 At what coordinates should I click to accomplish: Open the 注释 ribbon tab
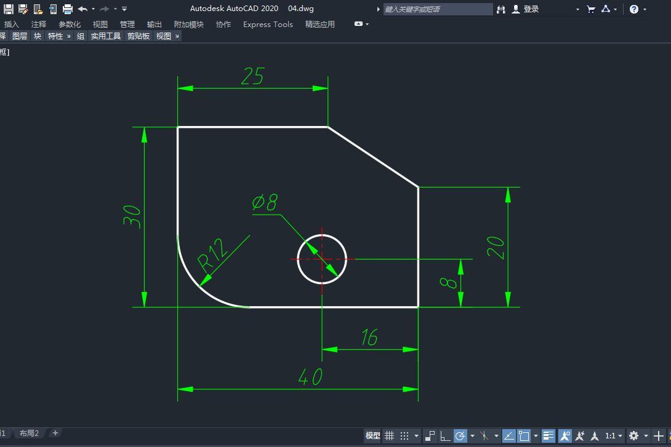pos(39,25)
